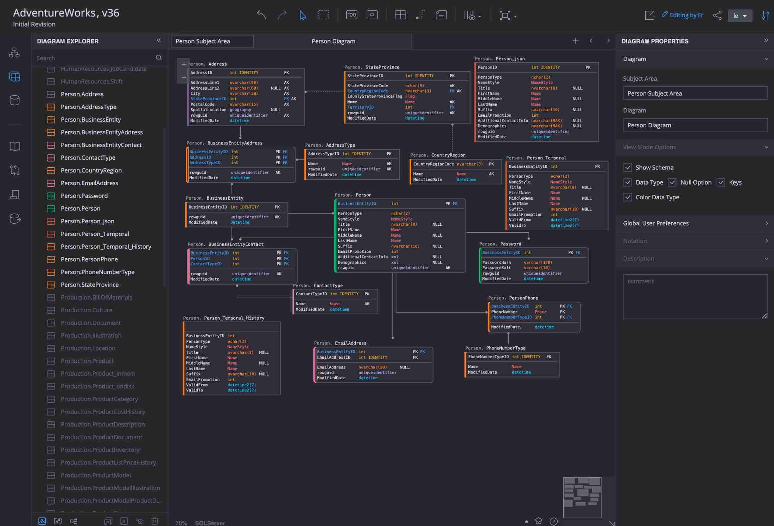The height and width of the screenshot is (526, 774).
Task: Select Production.Product in explorer list
Action: 87,361
